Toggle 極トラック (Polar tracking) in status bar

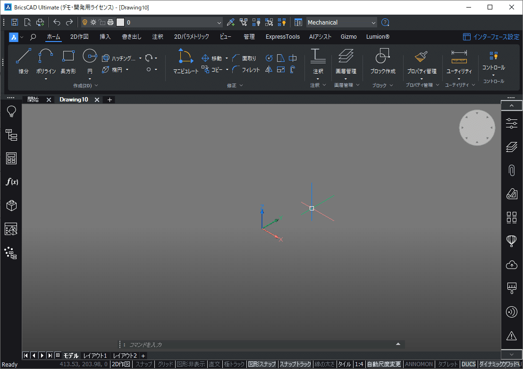pyautogui.click(x=234, y=364)
